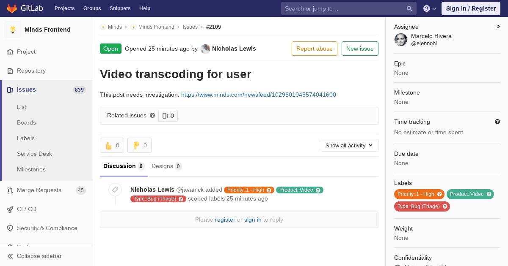Click red Type::Bug (Triage) sidebar label
The height and width of the screenshot is (266, 508).
pyautogui.click(x=422, y=206)
